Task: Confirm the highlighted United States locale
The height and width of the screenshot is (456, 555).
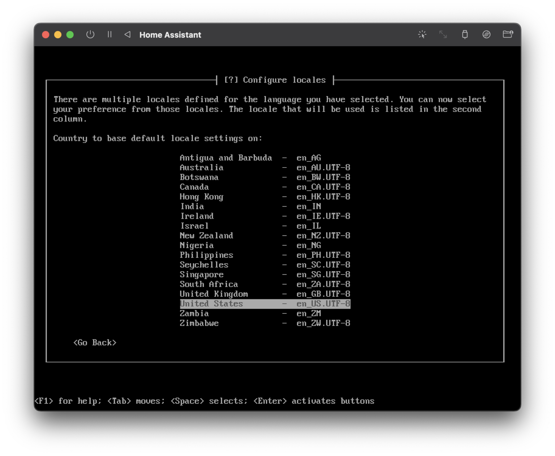Action: pyautogui.click(x=265, y=304)
